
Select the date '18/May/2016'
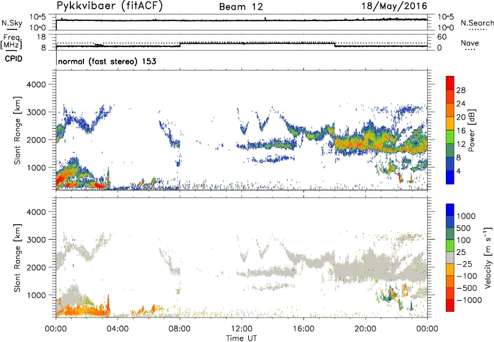[395, 6]
